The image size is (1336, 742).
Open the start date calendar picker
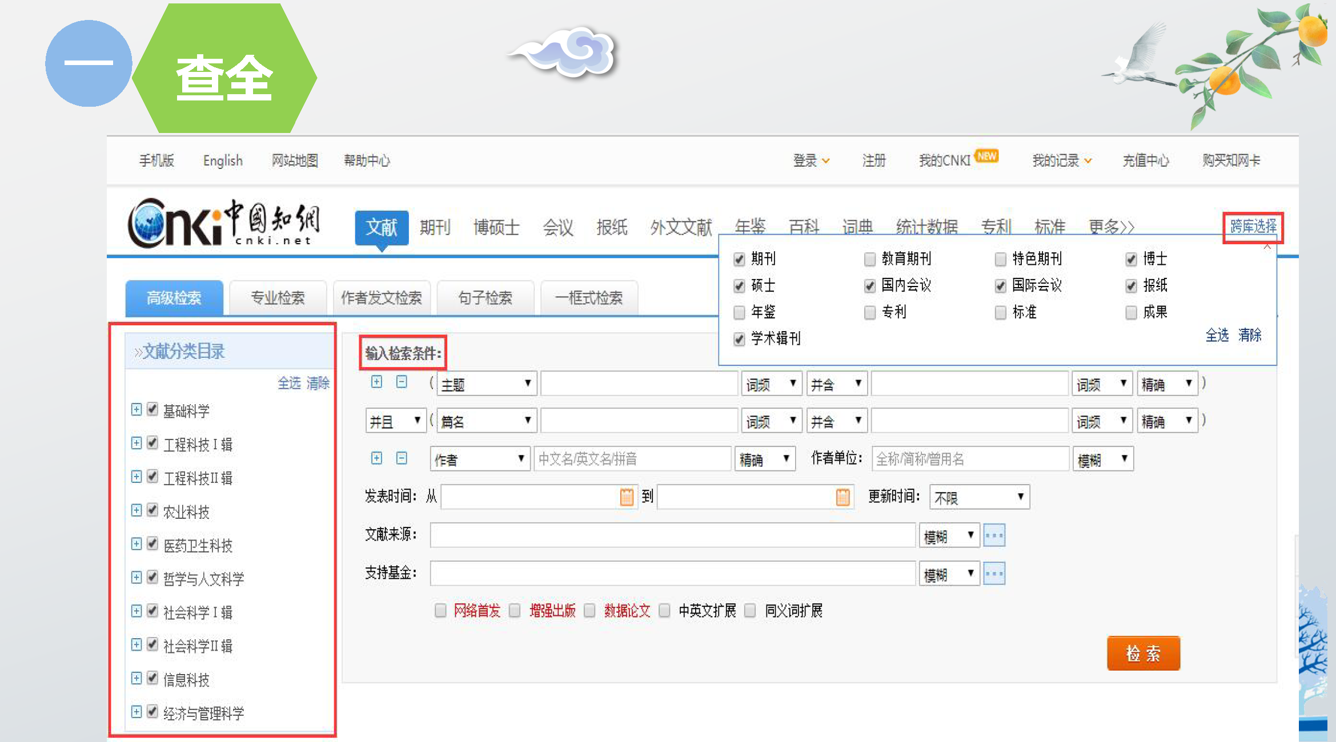(x=627, y=497)
